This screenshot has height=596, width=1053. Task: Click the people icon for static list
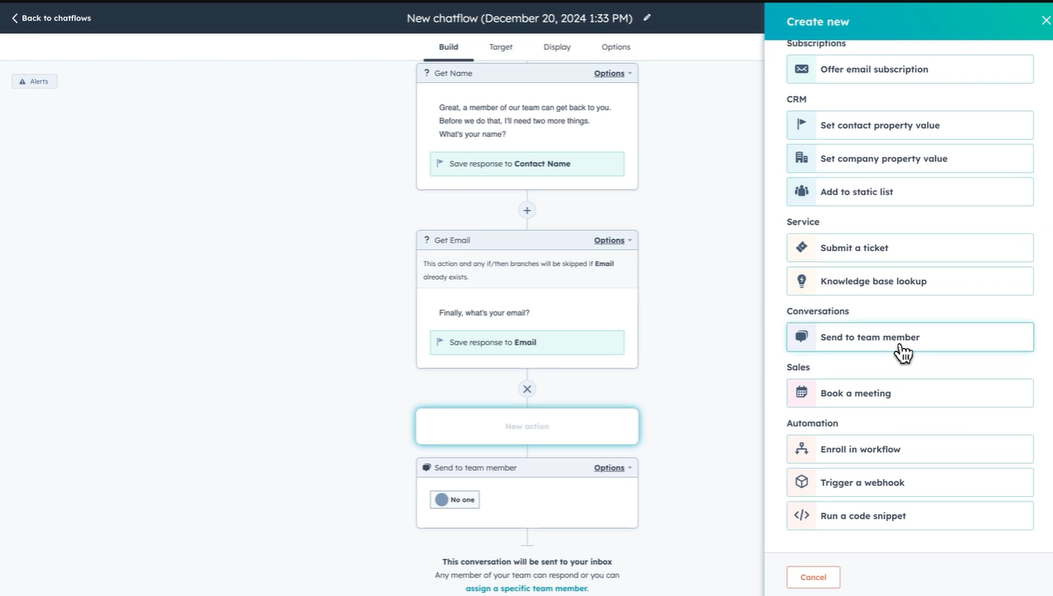[801, 192]
